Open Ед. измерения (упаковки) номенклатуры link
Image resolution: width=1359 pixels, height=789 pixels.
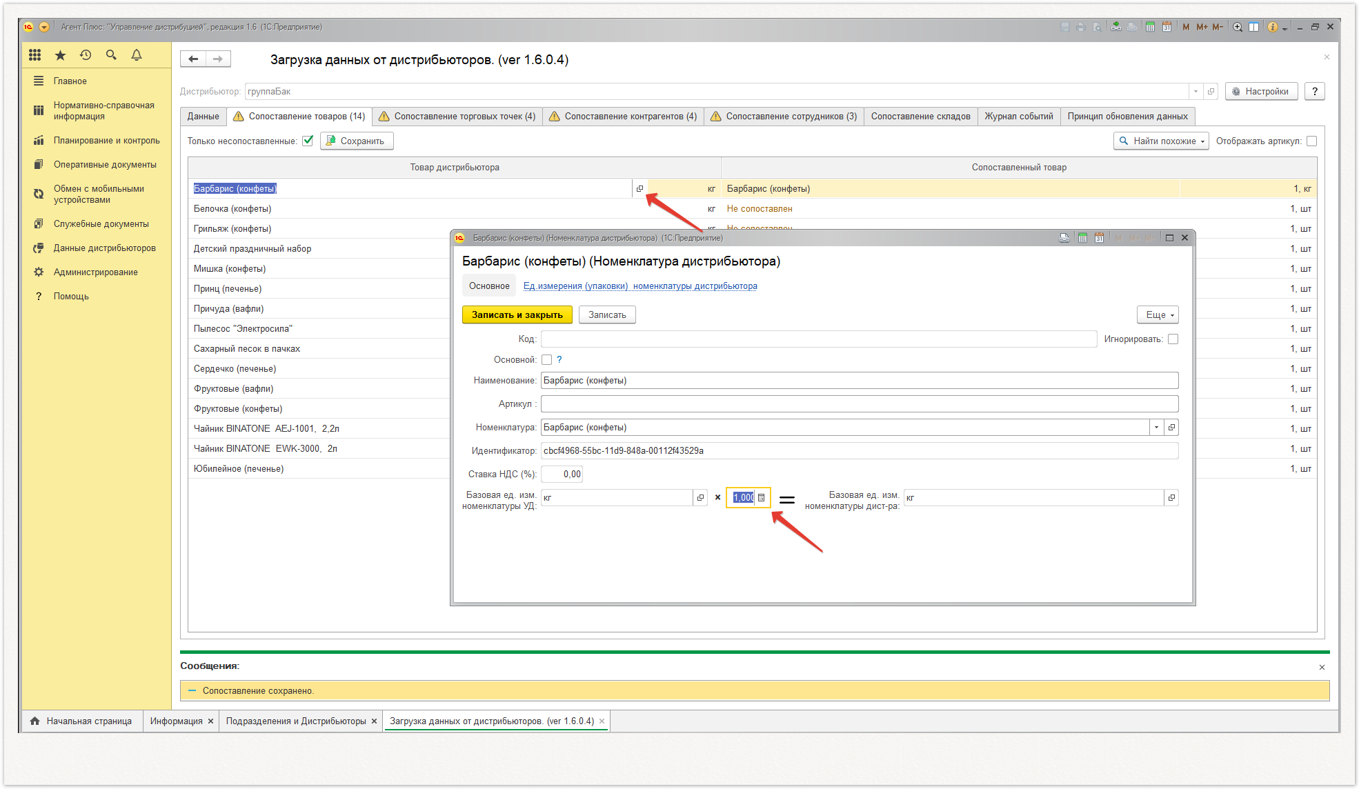639,286
